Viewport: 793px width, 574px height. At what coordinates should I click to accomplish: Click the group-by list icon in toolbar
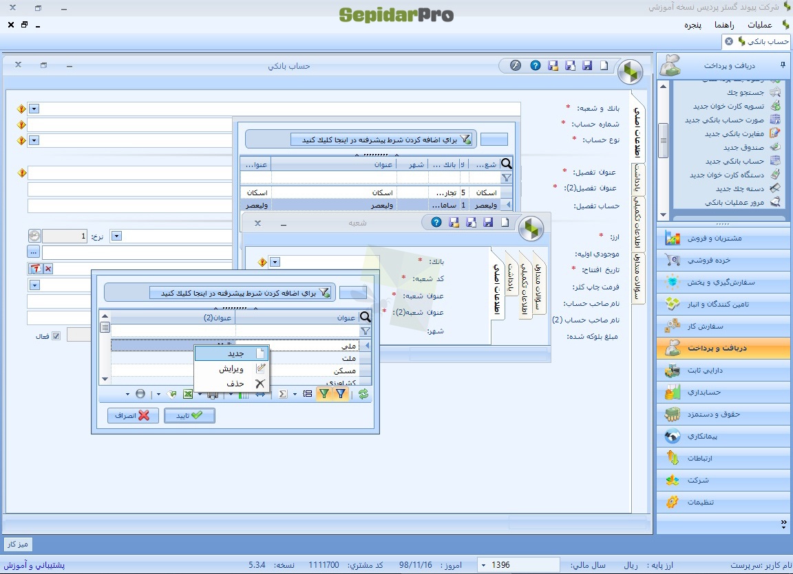pos(307,395)
